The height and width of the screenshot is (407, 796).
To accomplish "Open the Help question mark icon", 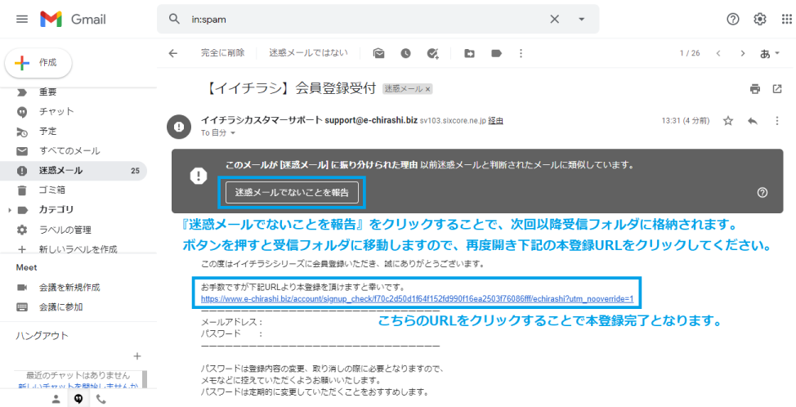I will (732, 20).
